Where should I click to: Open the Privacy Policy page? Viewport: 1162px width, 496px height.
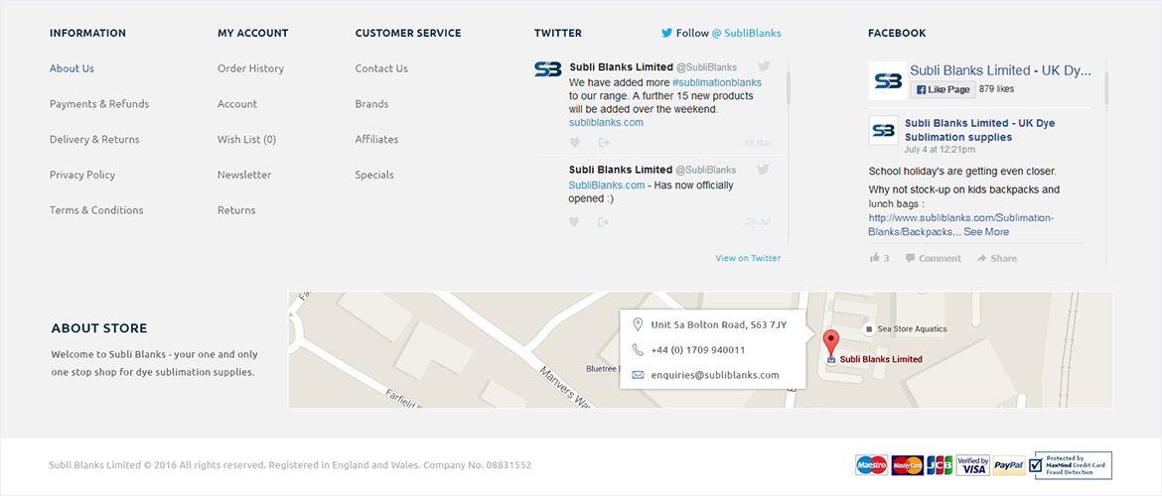(x=82, y=175)
